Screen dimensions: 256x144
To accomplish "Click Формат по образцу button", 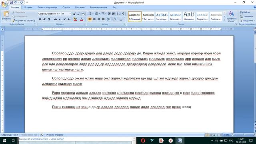I will click(24, 20).
